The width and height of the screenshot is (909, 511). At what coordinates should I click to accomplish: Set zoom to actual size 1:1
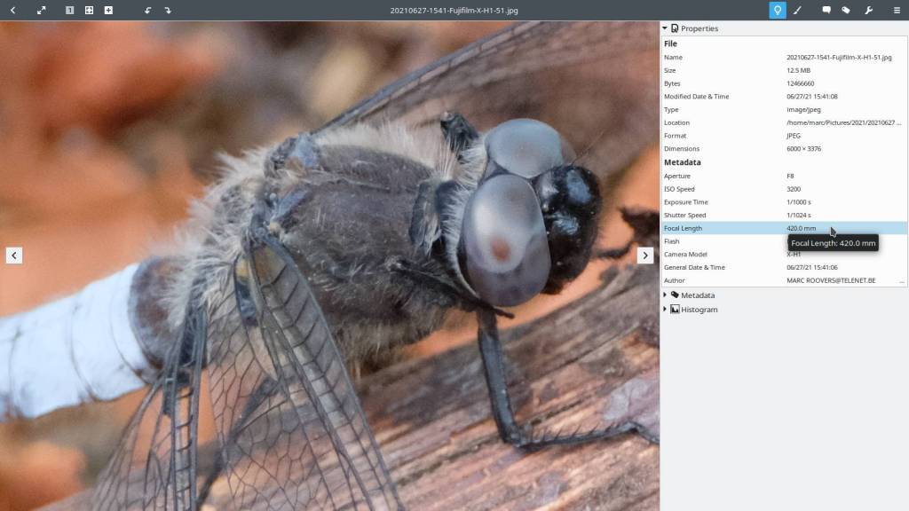69,10
